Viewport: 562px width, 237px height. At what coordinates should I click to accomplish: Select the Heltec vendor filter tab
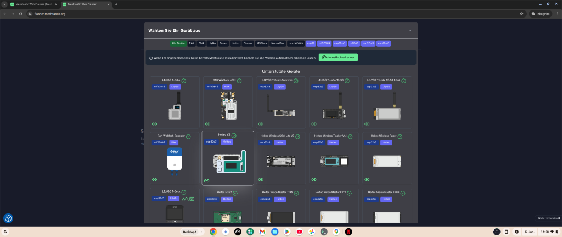point(235,43)
